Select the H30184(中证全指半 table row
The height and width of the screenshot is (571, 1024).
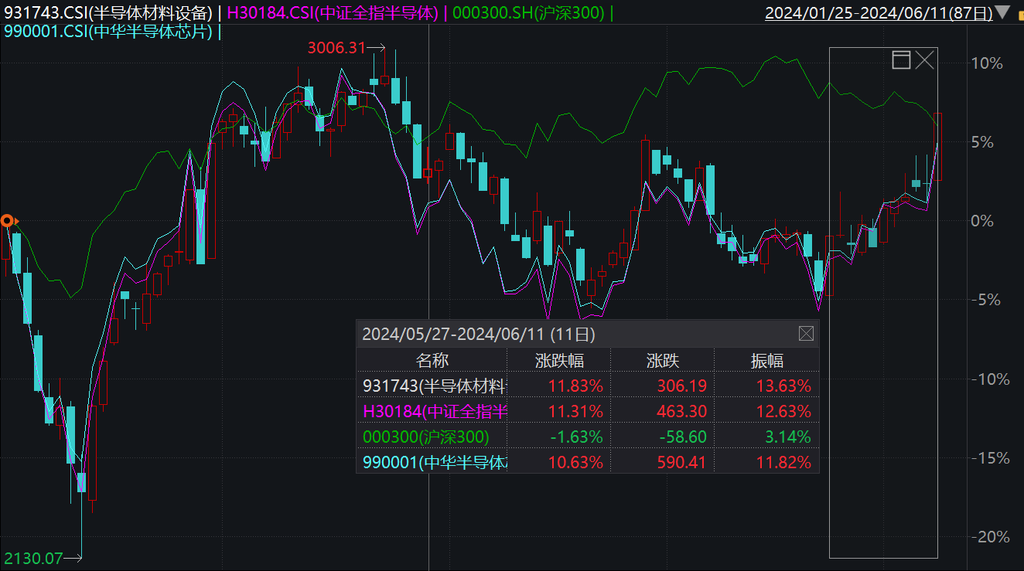(x=587, y=411)
